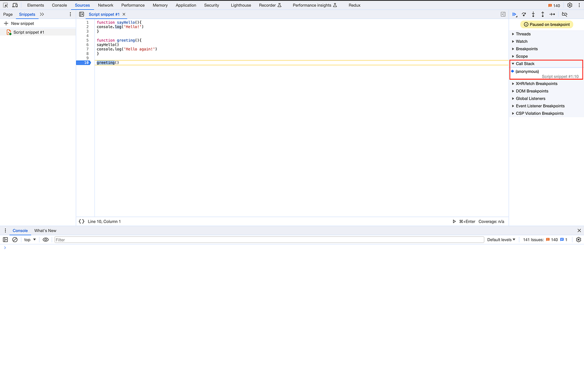The width and height of the screenshot is (584, 365).
Task: Select the Inspect element cursor icon
Action: click(x=6, y=5)
